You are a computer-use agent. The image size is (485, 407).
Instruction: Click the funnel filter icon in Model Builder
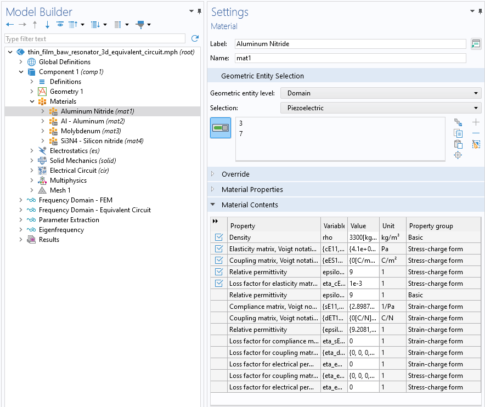click(x=140, y=25)
